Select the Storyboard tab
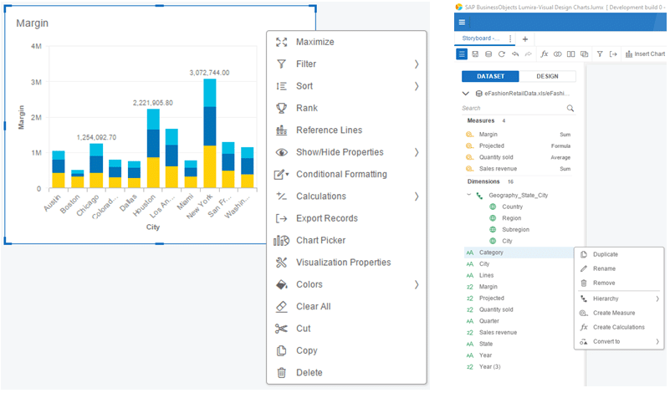Screen dimensions: 670x393 (481, 38)
